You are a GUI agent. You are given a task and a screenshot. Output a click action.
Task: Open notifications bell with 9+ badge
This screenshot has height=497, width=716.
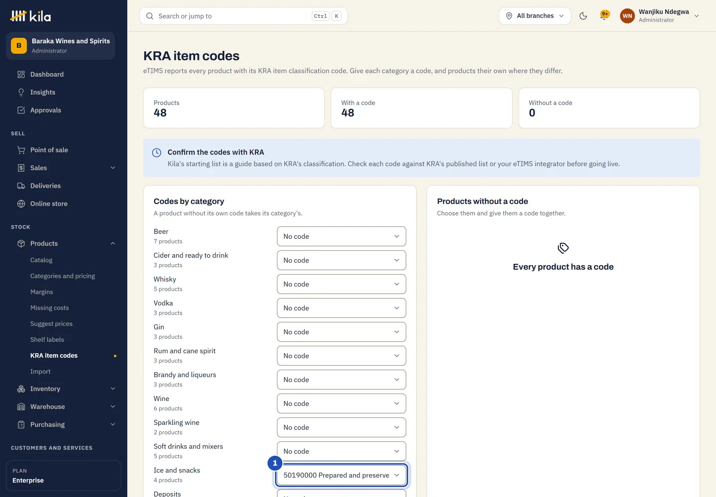(x=604, y=16)
